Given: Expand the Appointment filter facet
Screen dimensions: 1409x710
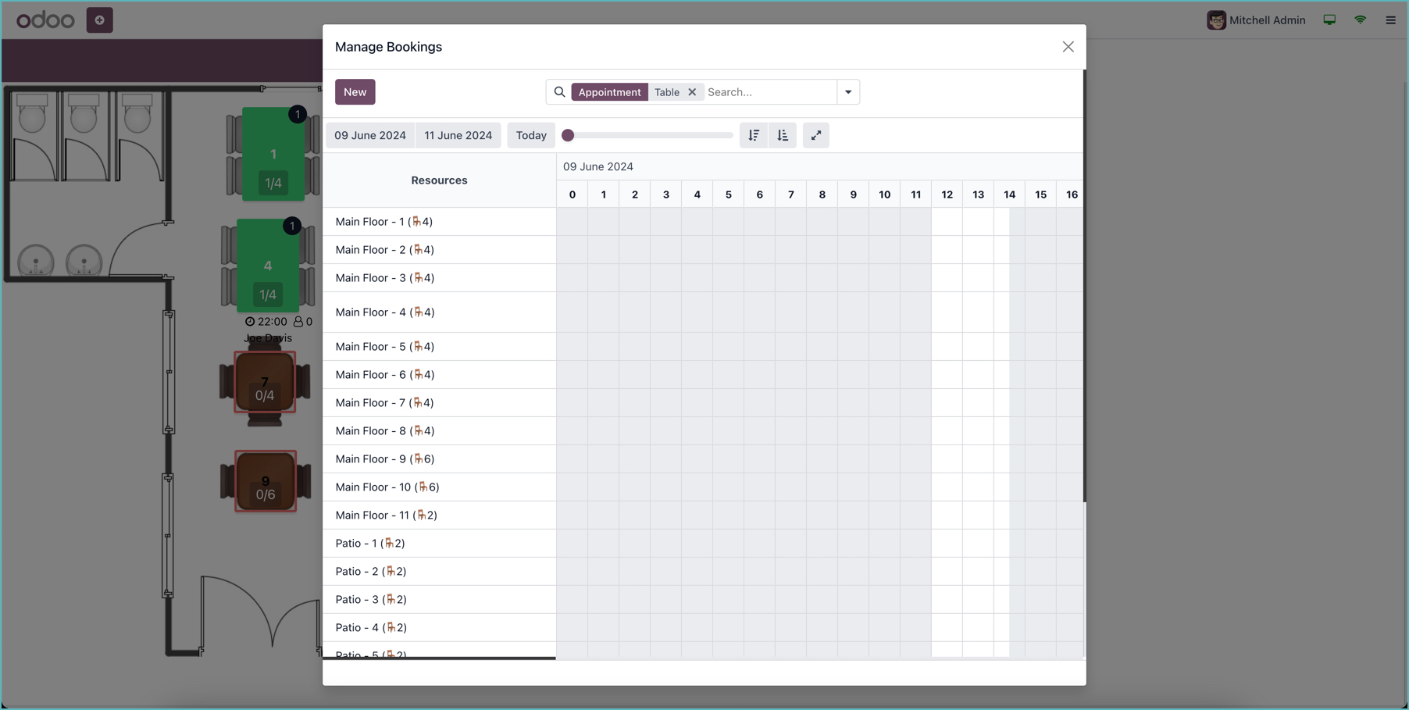Looking at the screenshot, I should (x=609, y=91).
